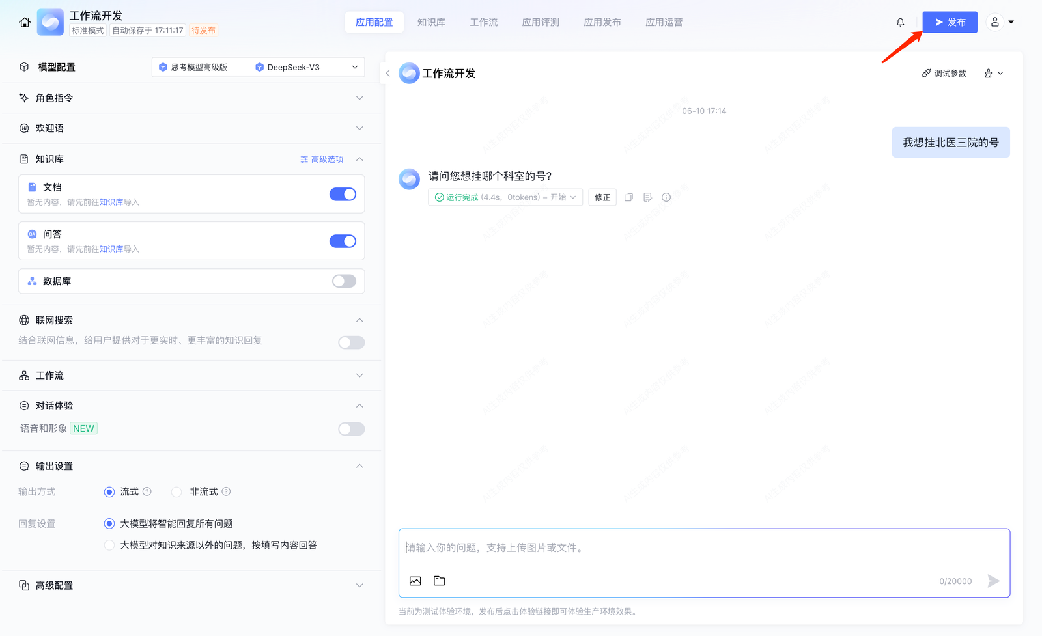Click the upload file folder icon
1042x636 pixels.
coord(440,581)
